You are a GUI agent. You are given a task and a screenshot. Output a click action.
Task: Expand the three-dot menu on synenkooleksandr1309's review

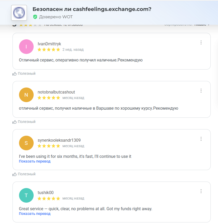pyautogui.click(x=201, y=139)
